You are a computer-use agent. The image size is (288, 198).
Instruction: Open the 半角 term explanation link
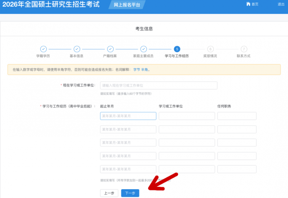point(145,70)
